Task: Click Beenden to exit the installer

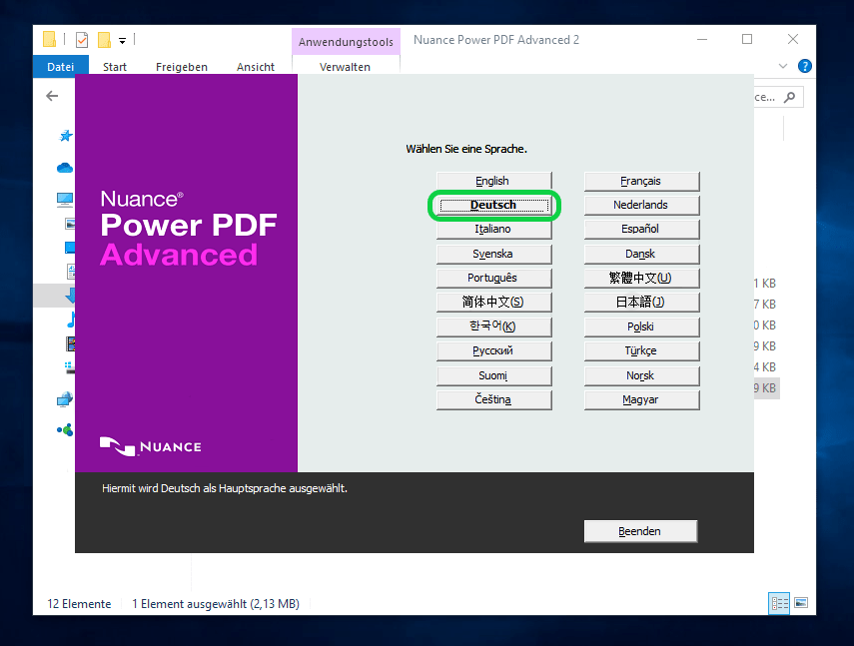Action: click(x=640, y=531)
